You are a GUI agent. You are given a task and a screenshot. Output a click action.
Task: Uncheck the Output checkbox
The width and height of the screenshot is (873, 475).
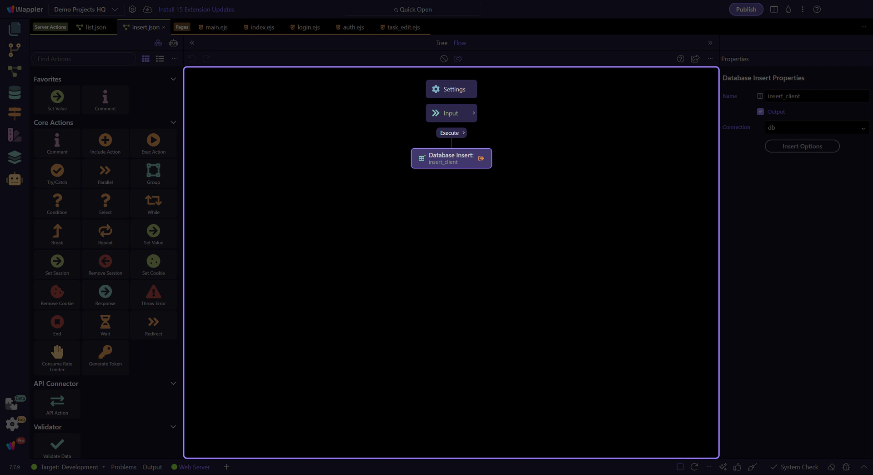tap(760, 112)
